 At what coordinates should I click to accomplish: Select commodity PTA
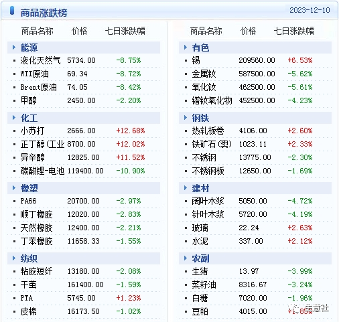pos(27,298)
